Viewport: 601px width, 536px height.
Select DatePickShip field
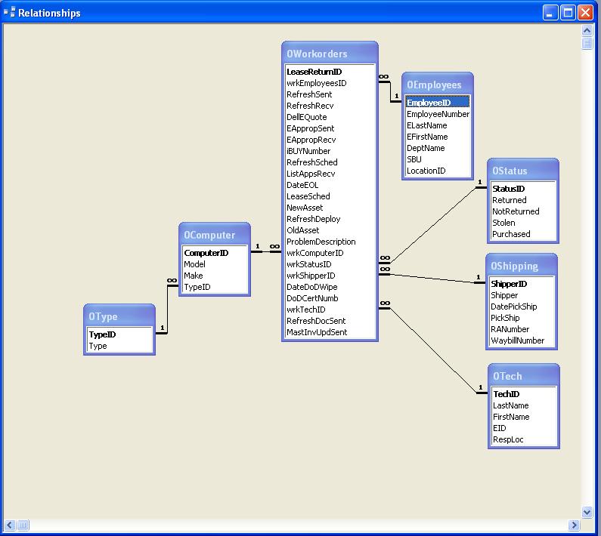522,307
